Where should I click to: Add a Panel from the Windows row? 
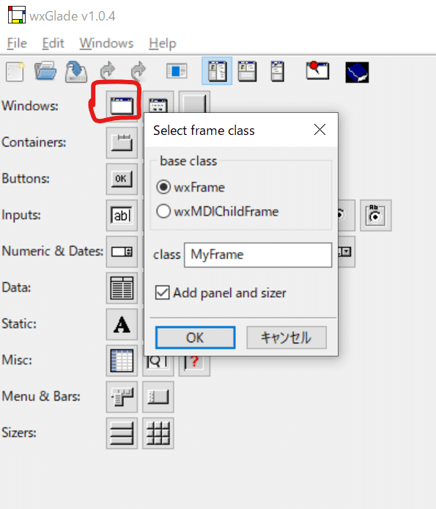click(x=194, y=103)
